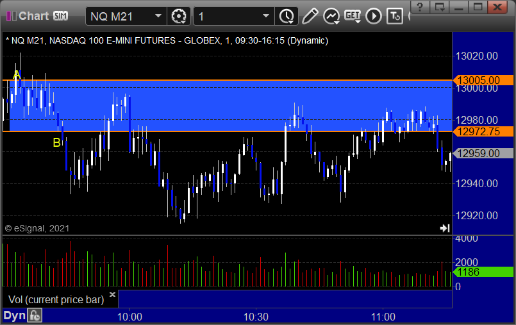Screen dimensions: 516x325
Task: Click the 4000 volume axis label
Action: coord(466,239)
